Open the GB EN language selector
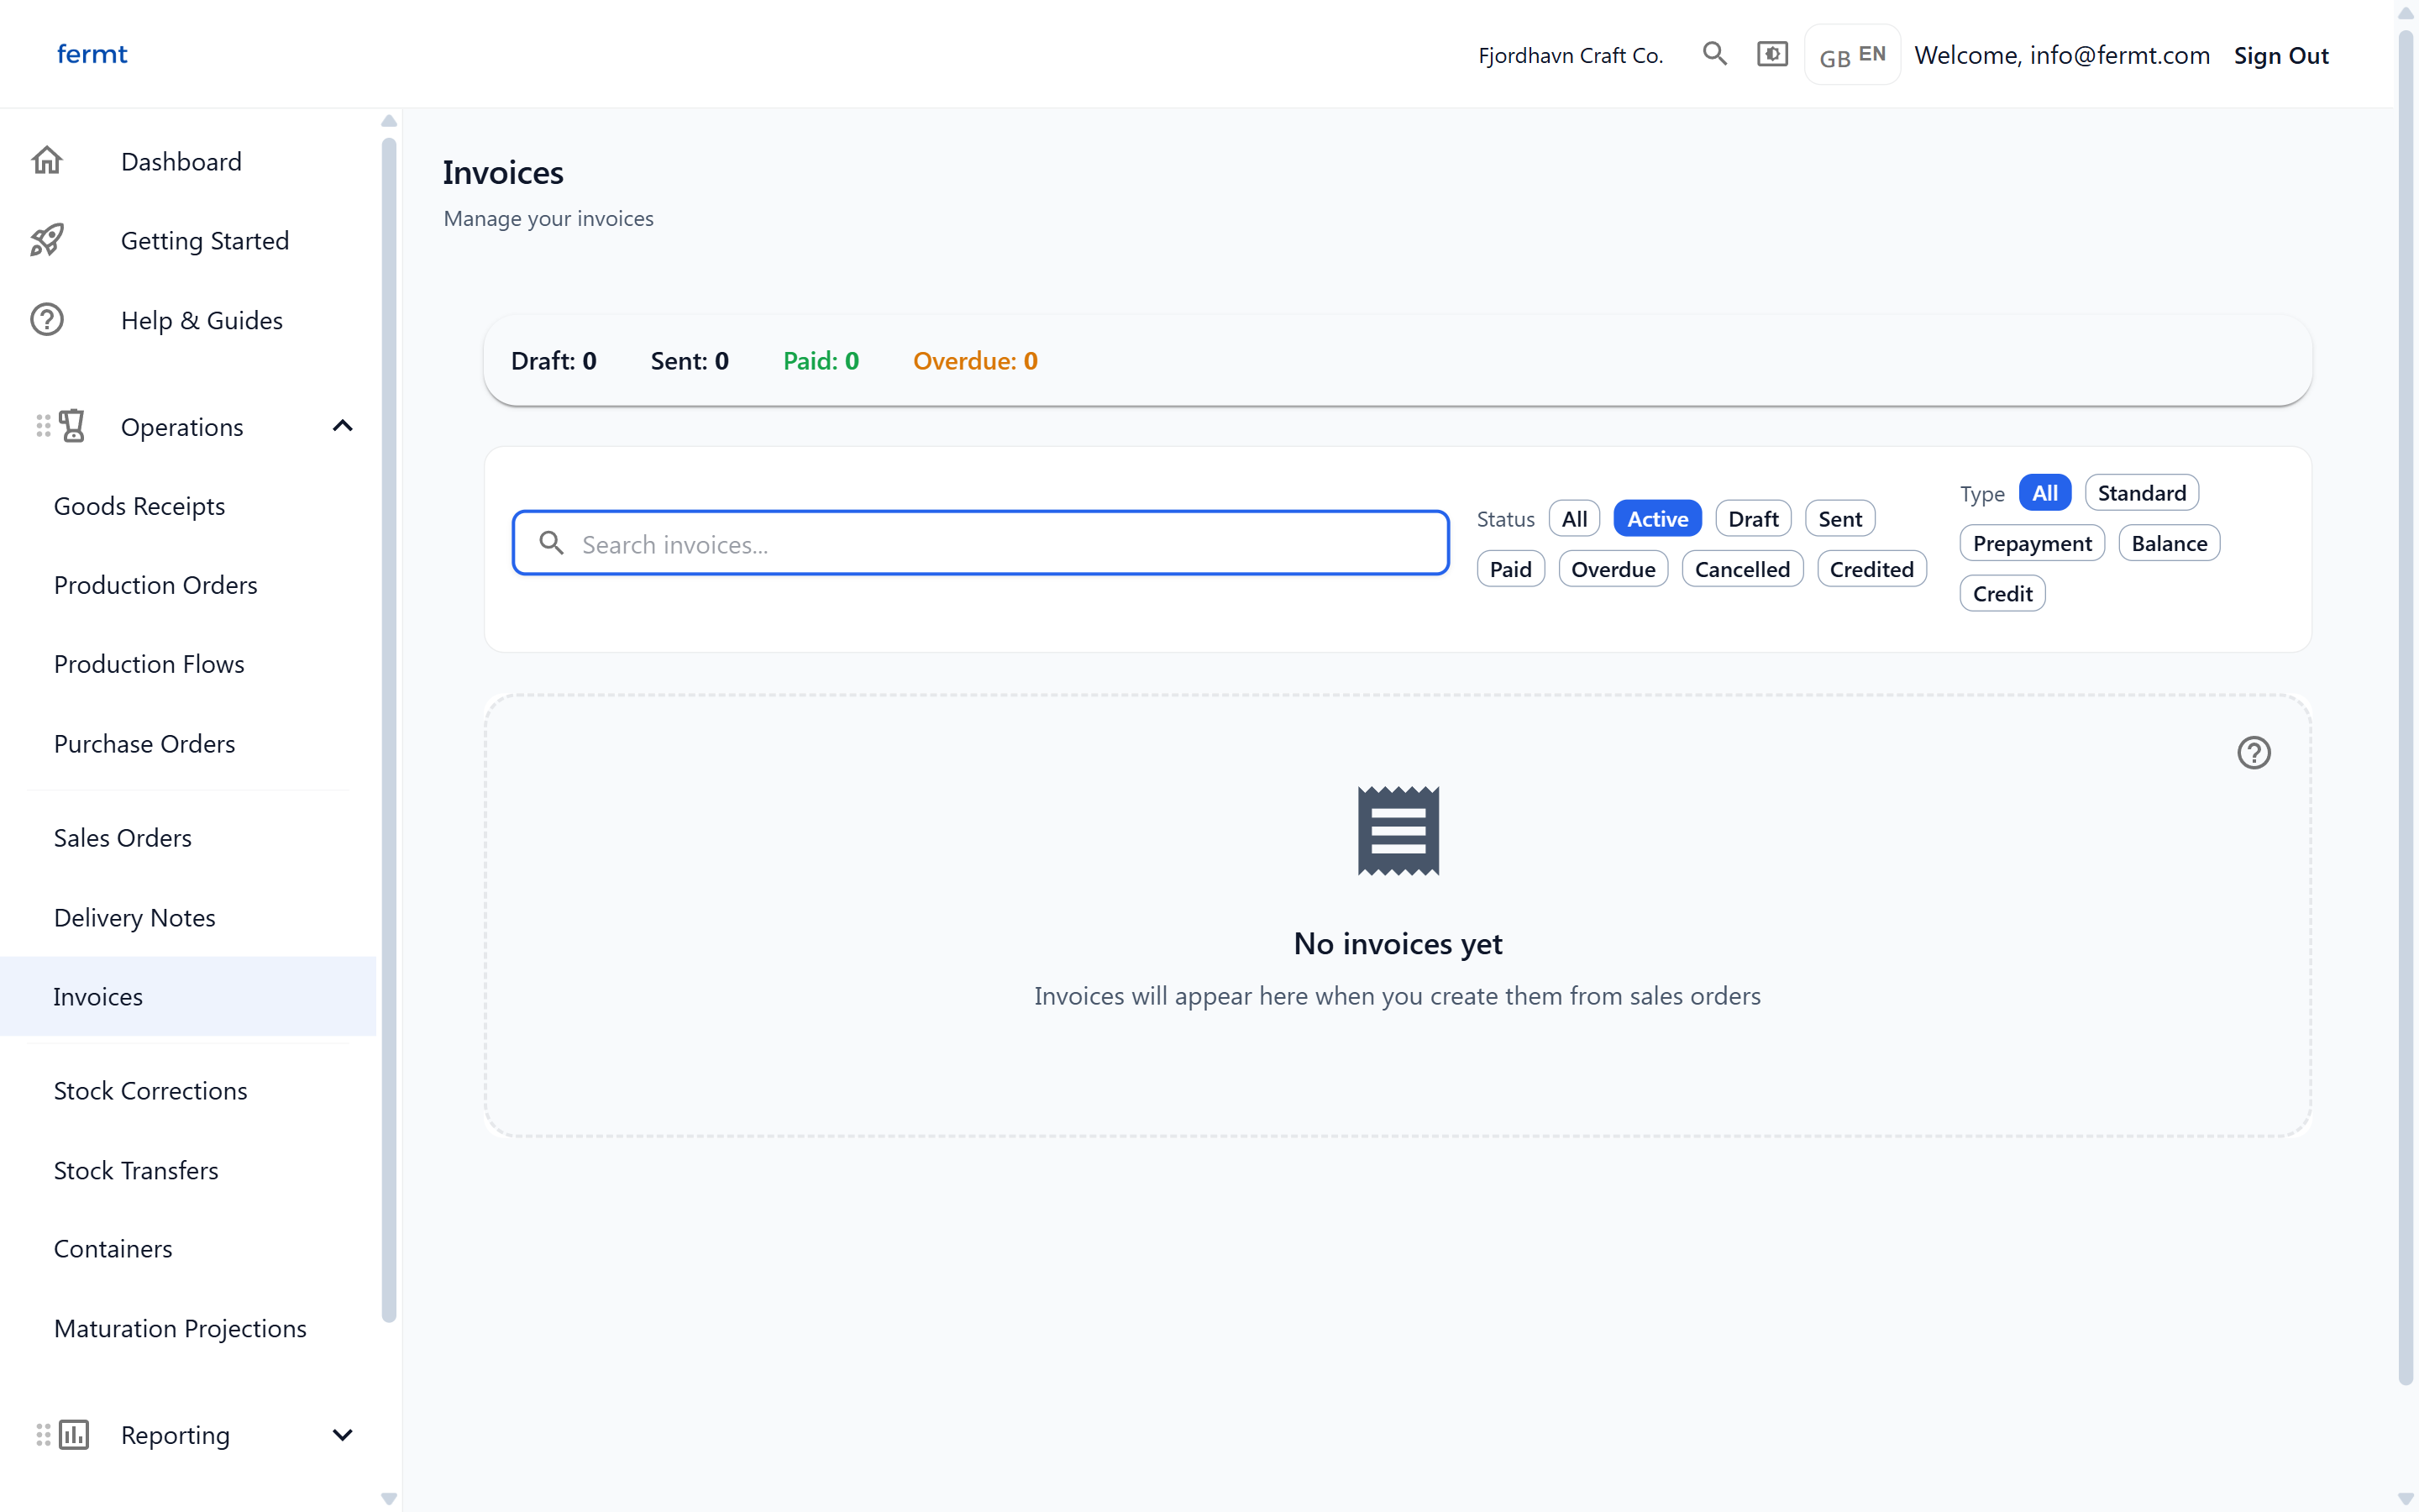This screenshot has height=1512, width=2419. 1852,55
